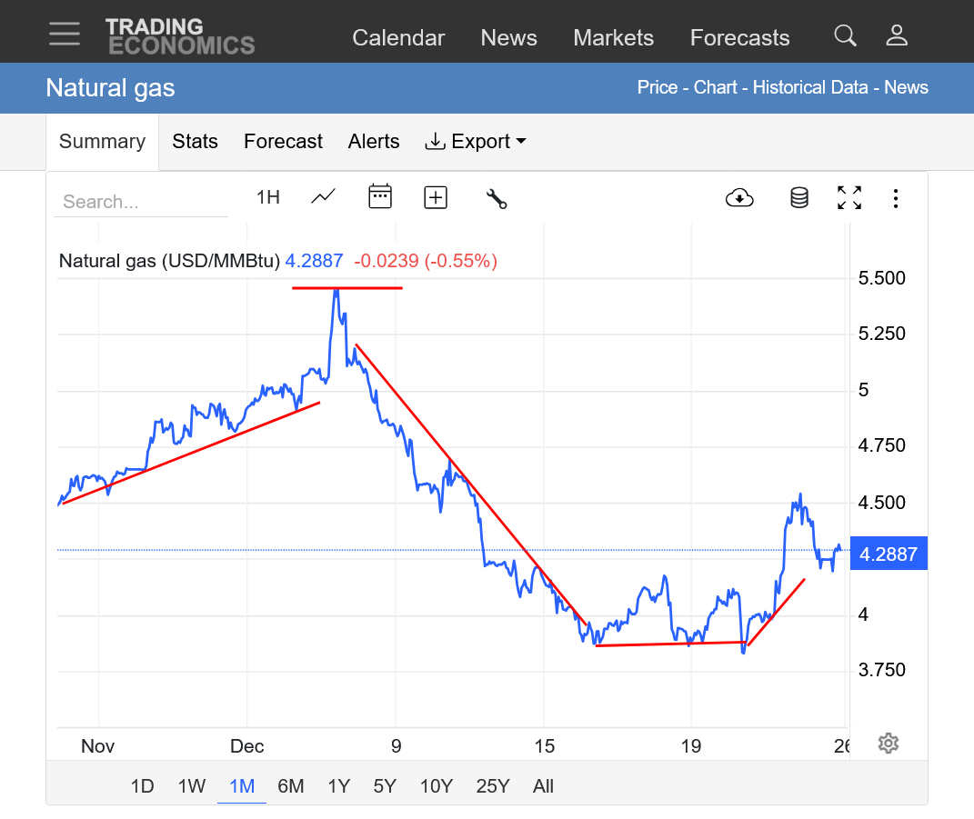Viewport: 974px width, 819px height.
Task: Download chart with cloud icon
Action: pyautogui.click(x=739, y=197)
